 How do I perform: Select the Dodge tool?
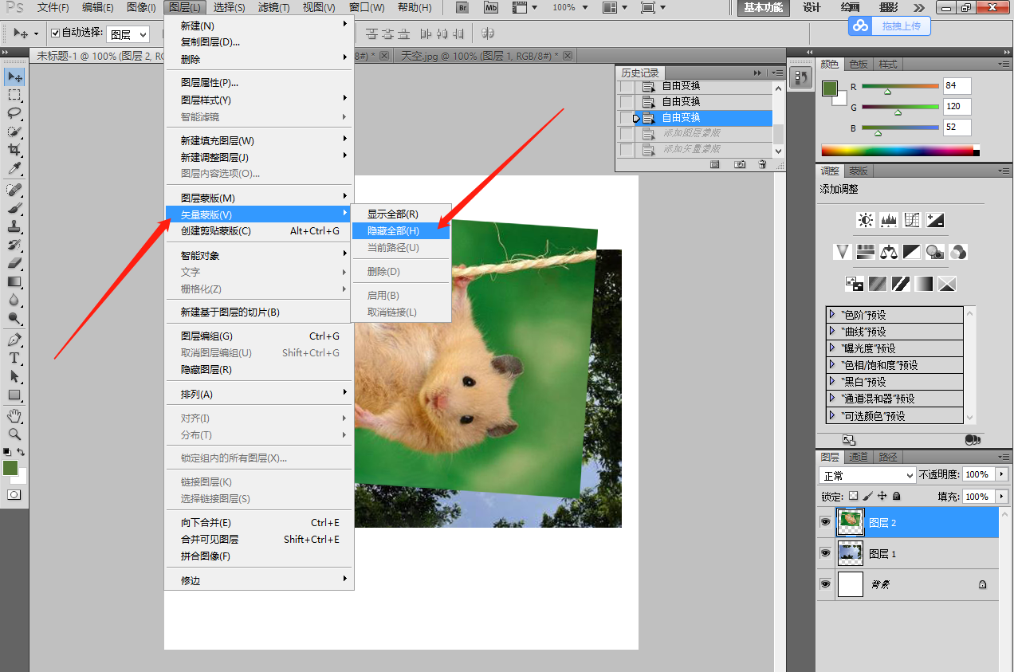point(14,318)
